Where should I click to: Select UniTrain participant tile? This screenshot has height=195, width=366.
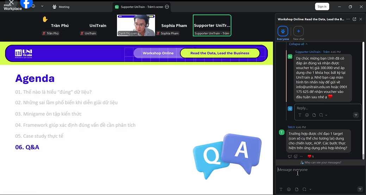98,26
